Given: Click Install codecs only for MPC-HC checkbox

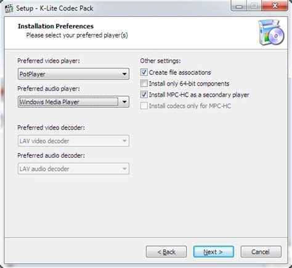Looking at the screenshot, I should [x=144, y=106].
